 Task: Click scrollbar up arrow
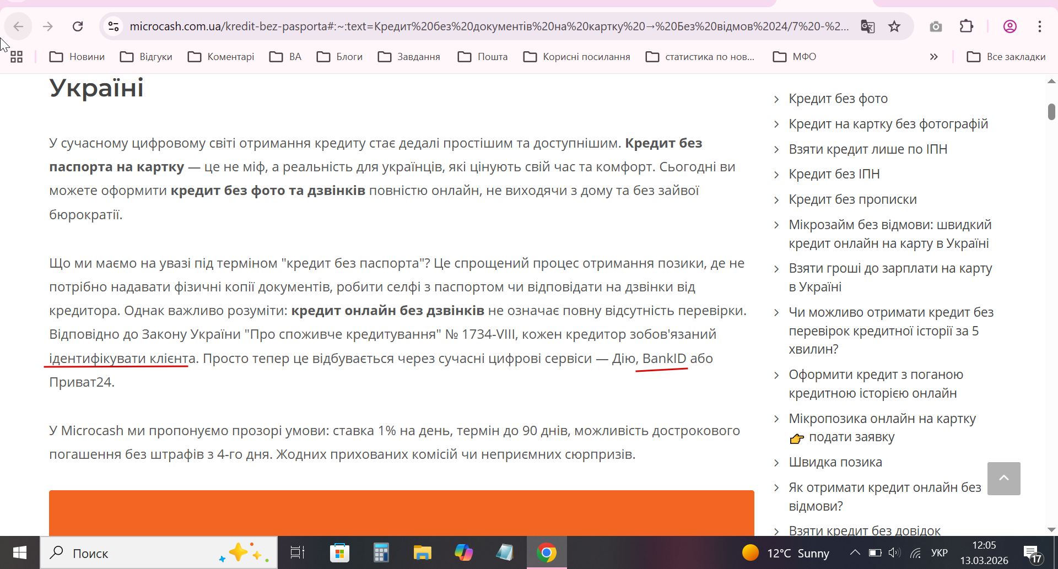(x=1051, y=81)
